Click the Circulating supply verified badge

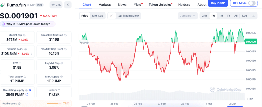pyautogui.click(x=30, y=90)
